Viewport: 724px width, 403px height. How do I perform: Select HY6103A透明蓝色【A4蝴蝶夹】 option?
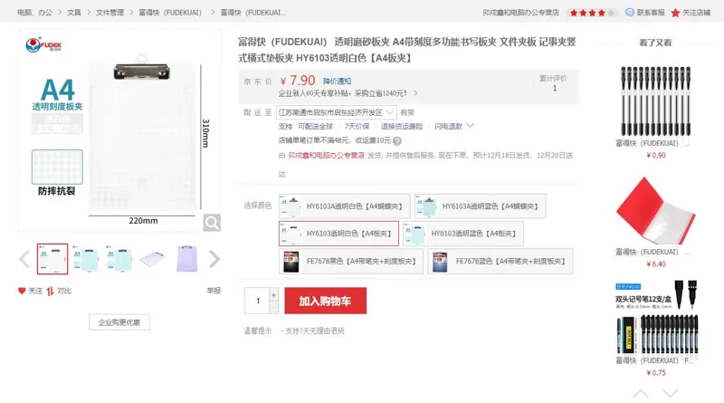coord(481,206)
